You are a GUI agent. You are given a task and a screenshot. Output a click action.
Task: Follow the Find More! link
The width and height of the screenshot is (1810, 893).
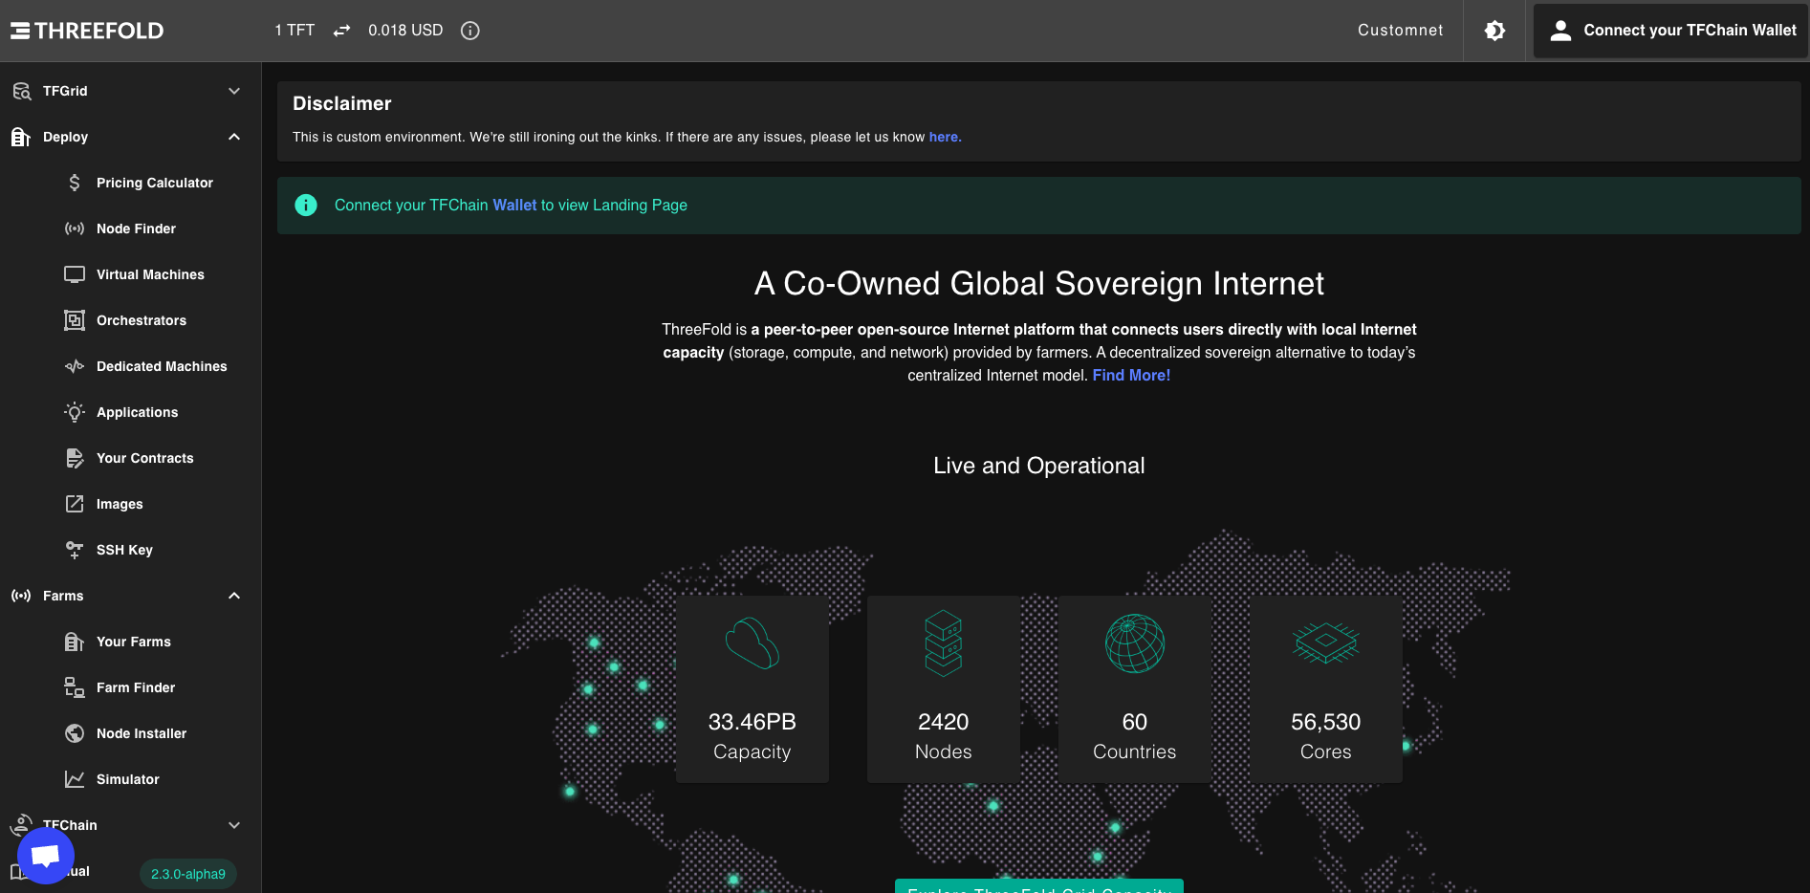coord(1131,376)
